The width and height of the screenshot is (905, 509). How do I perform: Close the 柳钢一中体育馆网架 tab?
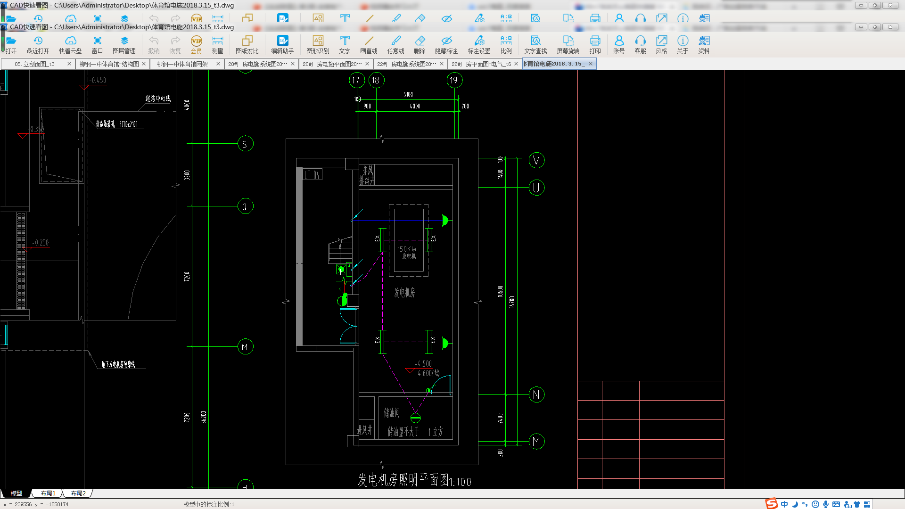click(x=218, y=64)
